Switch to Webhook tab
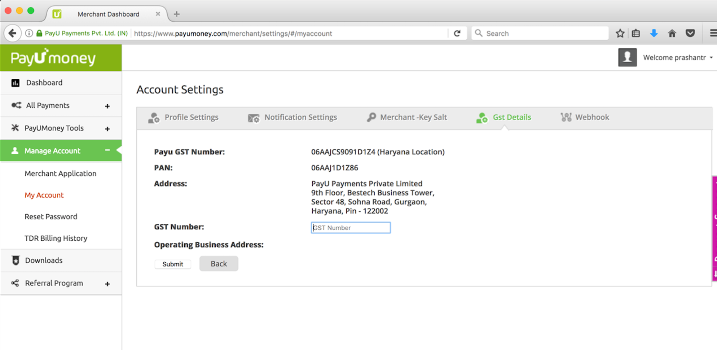Image resolution: width=717 pixels, height=350 pixels. click(585, 117)
